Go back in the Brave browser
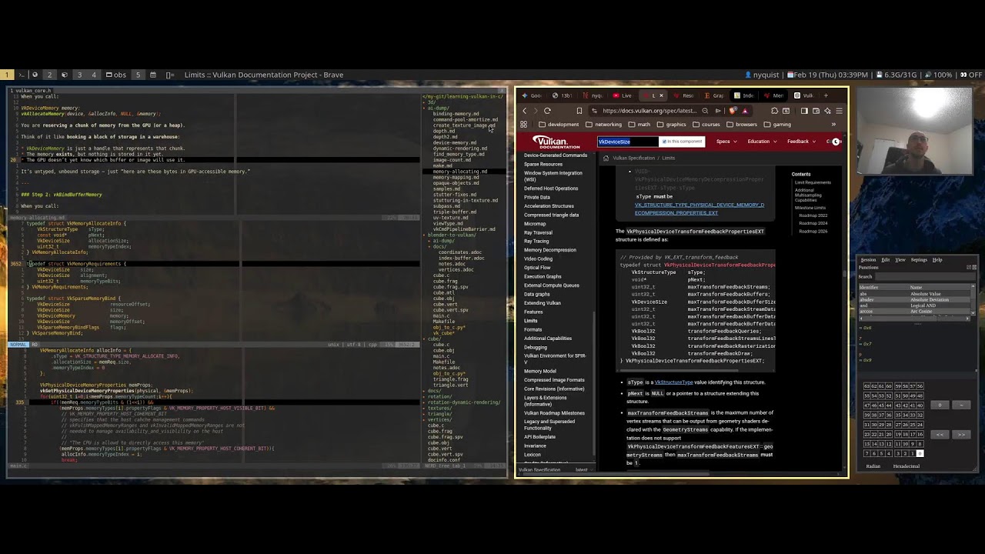This screenshot has height=554, width=985. (x=524, y=111)
